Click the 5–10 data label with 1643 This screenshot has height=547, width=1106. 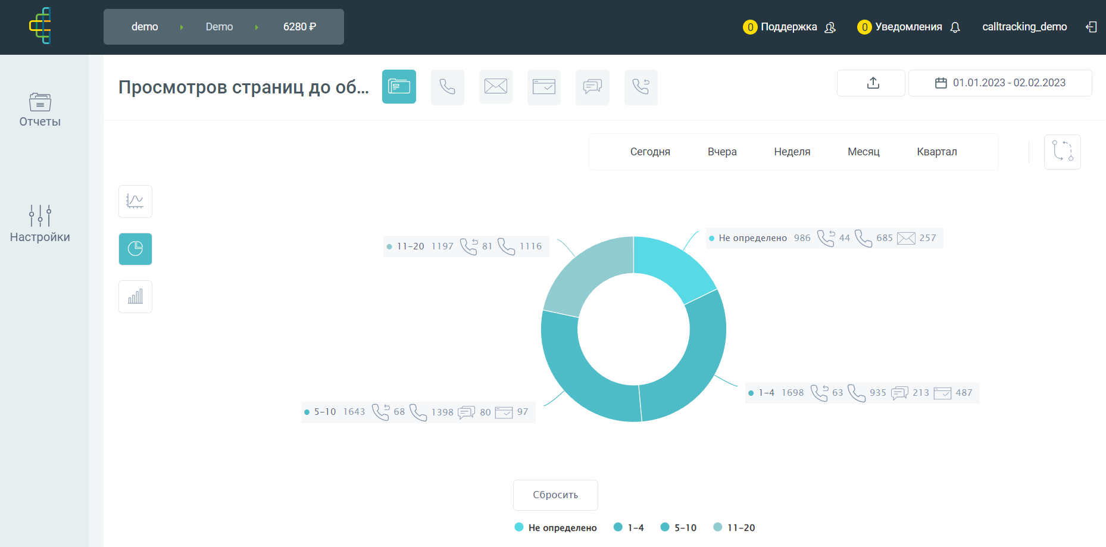(418, 412)
